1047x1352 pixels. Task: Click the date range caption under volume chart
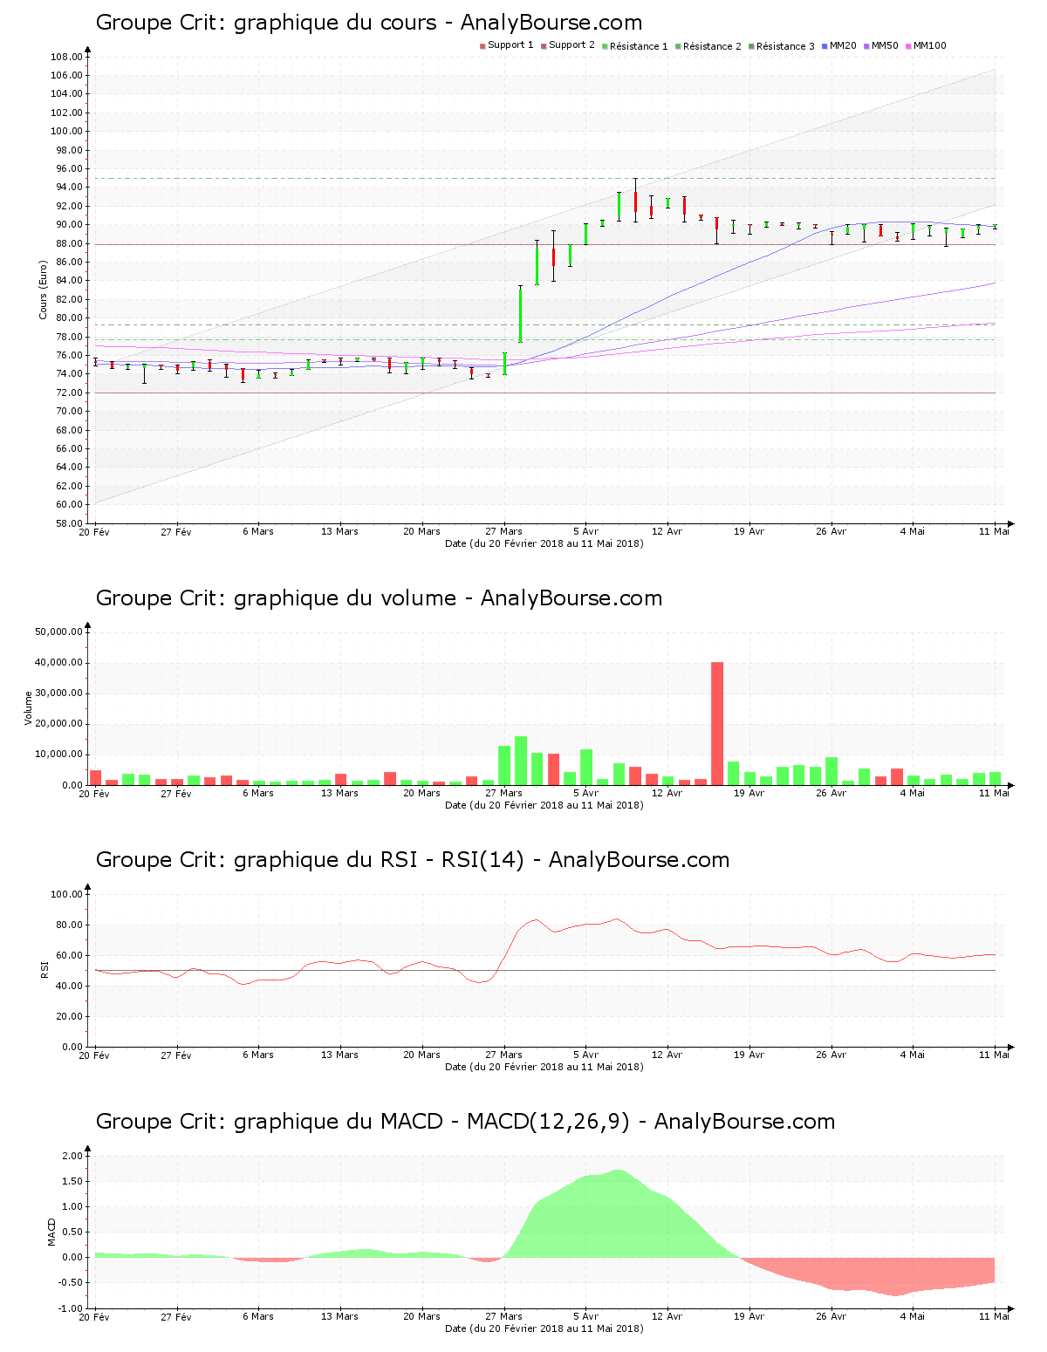pos(544,805)
